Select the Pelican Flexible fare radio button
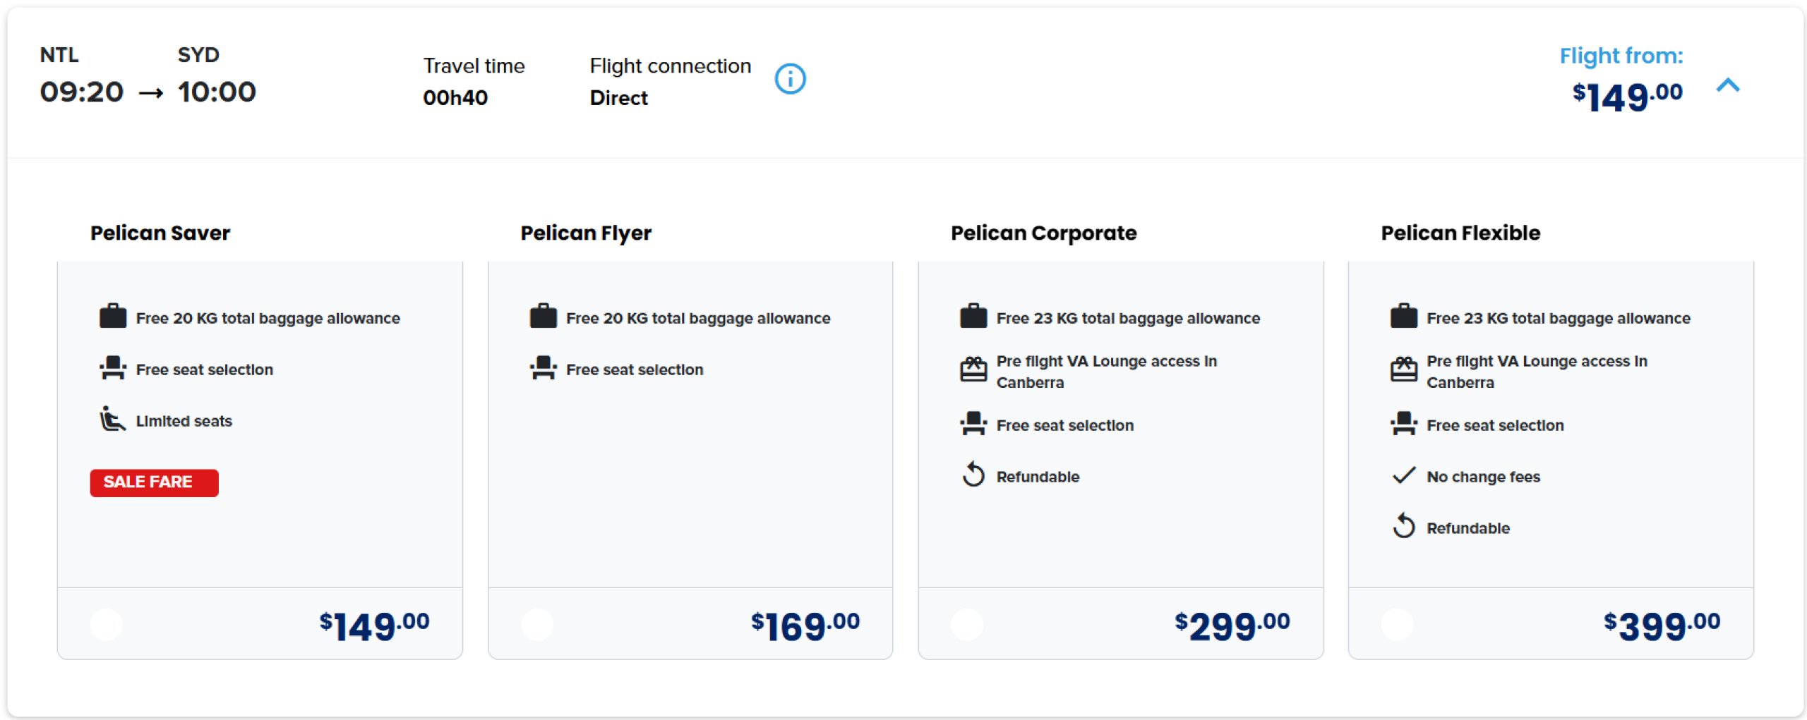 [1396, 624]
